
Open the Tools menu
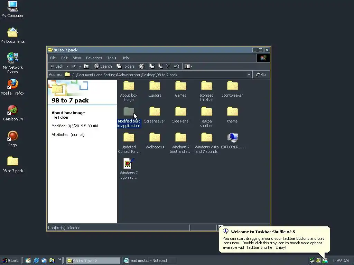112,58
